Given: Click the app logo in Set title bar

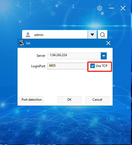Looking at the screenshot, I should (x=22, y=43).
